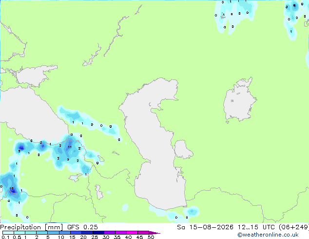
Task: Click the "12..15 UTC" time range
Action: pyautogui.click(x=256, y=227)
